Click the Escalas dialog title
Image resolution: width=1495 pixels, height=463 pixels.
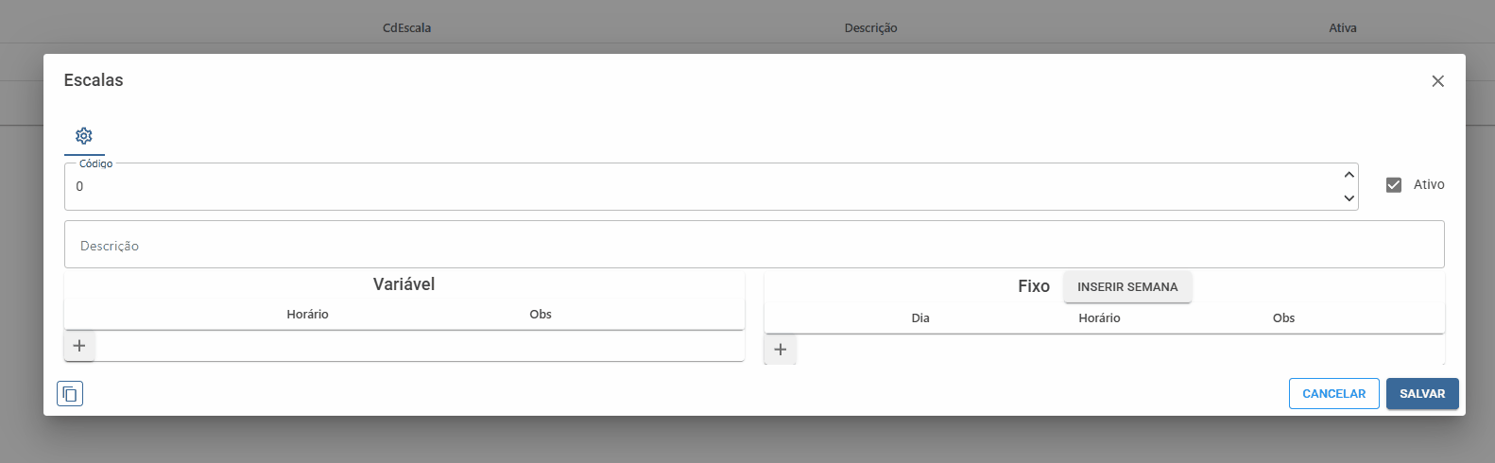tap(94, 80)
